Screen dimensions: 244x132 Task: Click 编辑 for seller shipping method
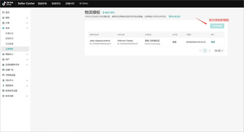pyautogui.click(x=213, y=42)
